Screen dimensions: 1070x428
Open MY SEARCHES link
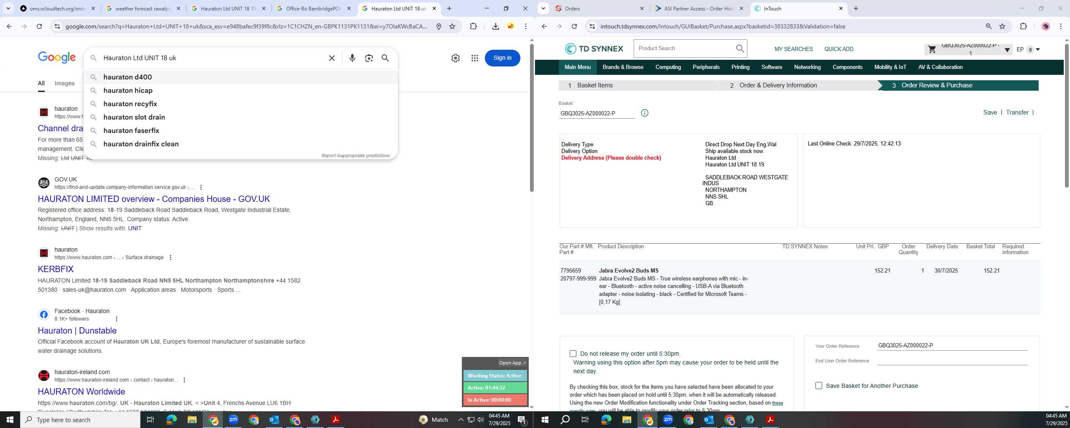pyautogui.click(x=793, y=49)
